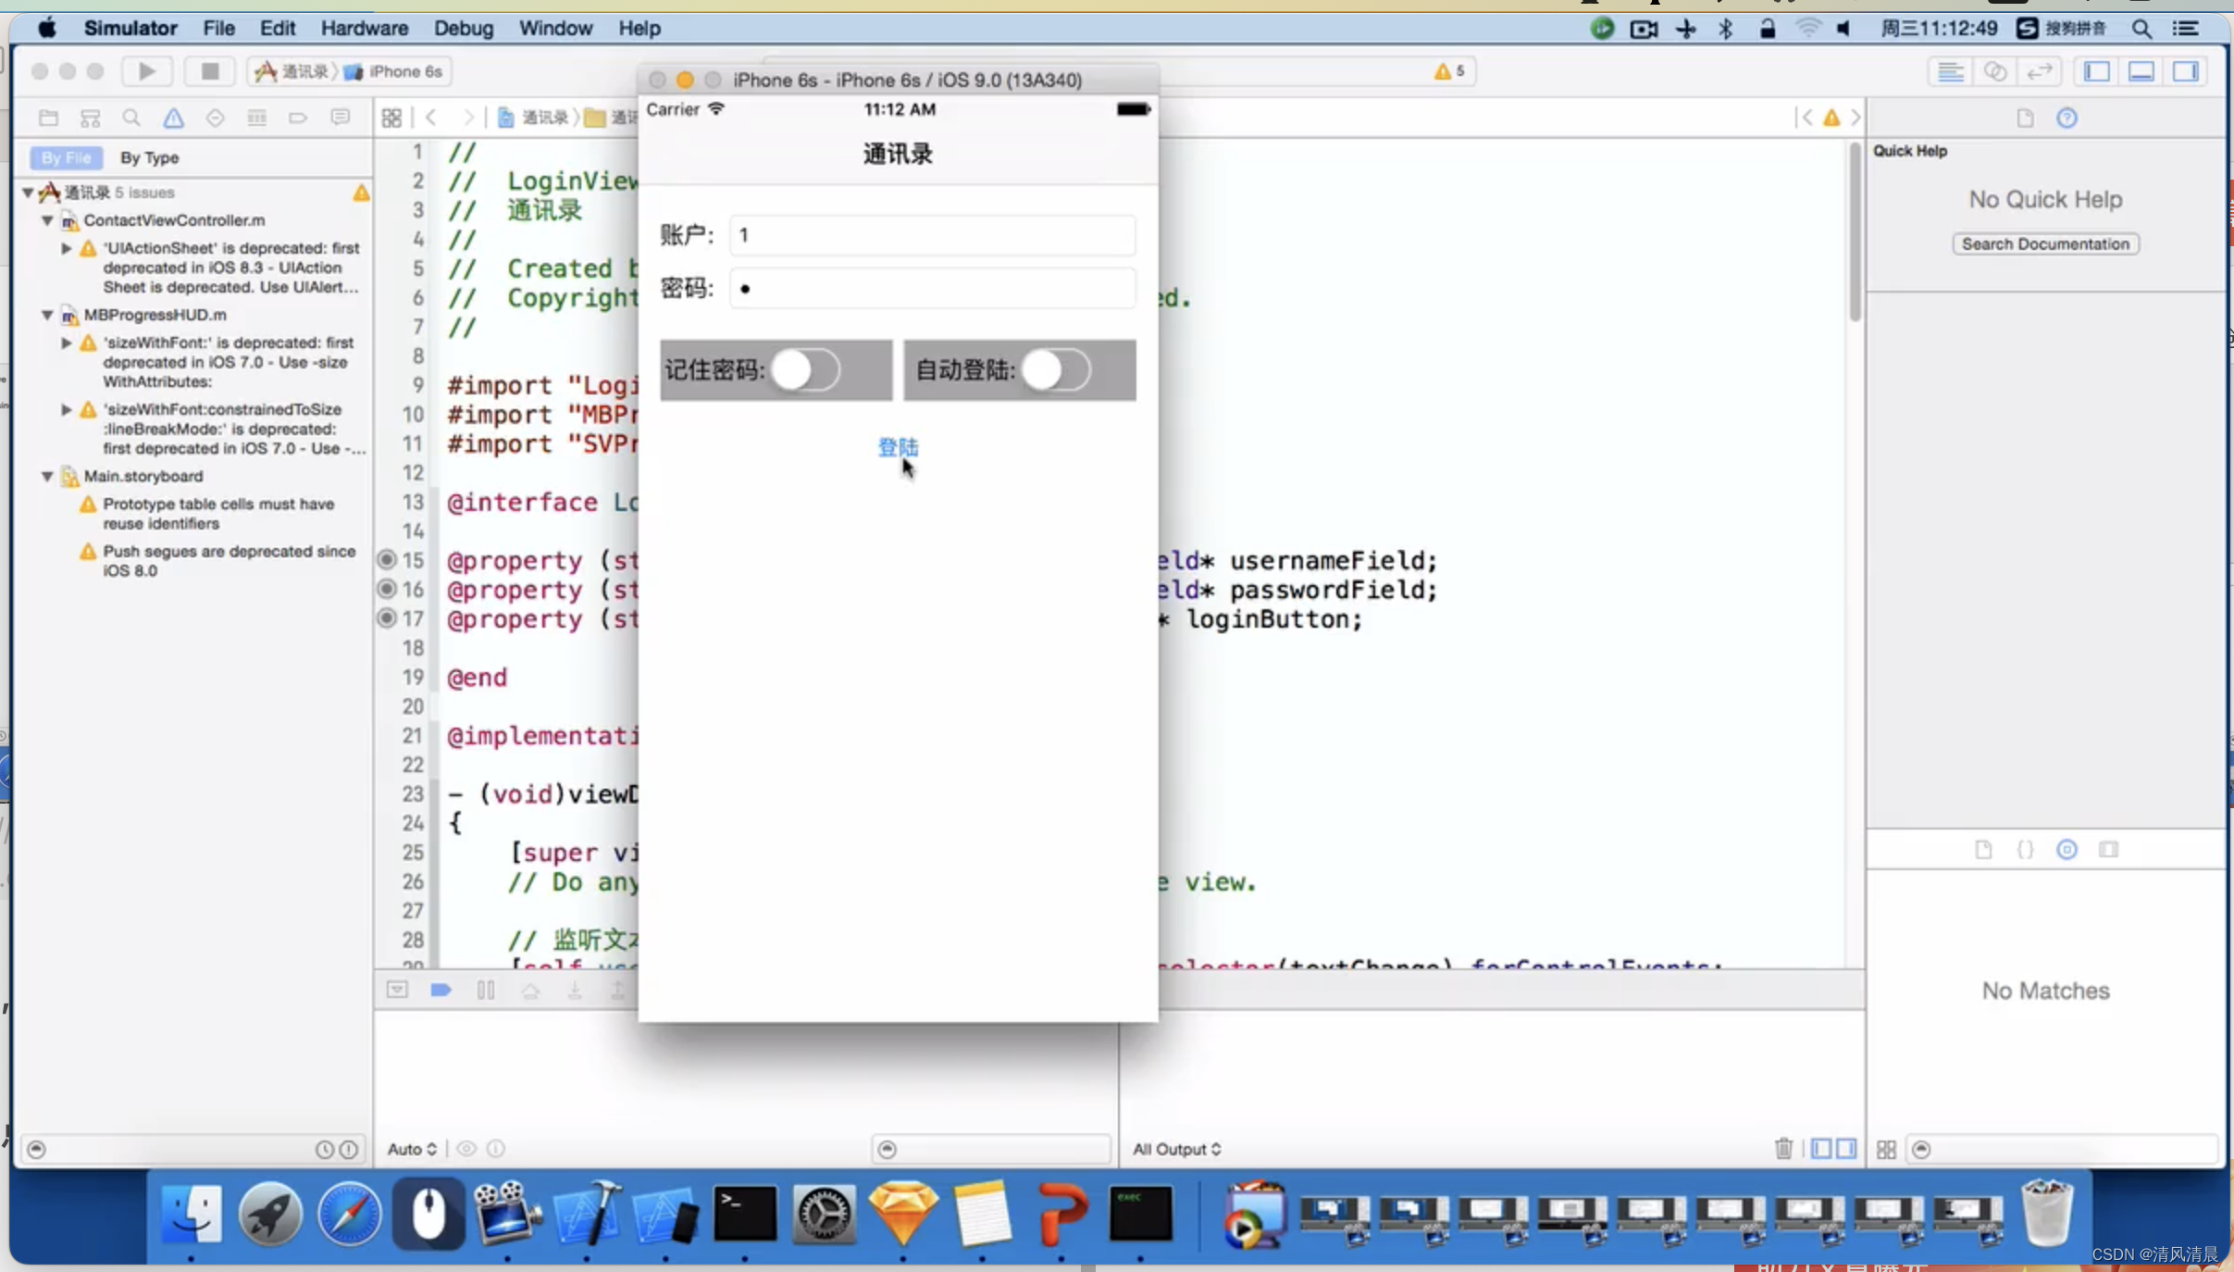
Task: Toggle breakpoint circle at line 15
Action: click(x=387, y=559)
